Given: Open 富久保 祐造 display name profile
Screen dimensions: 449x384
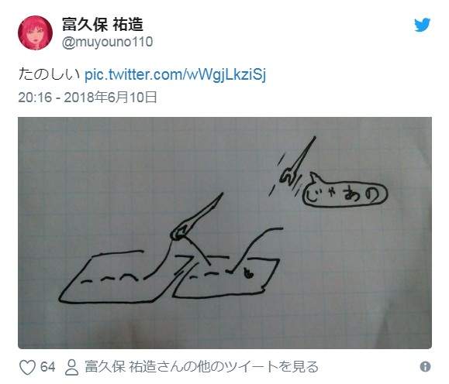Looking at the screenshot, I should coord(102,24).
